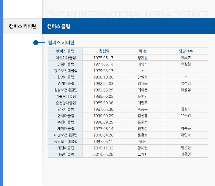The height and width of the screenshot is (186, 215).
Task: Select the 광주보건대클럽 cell
Action: point(66,71)
